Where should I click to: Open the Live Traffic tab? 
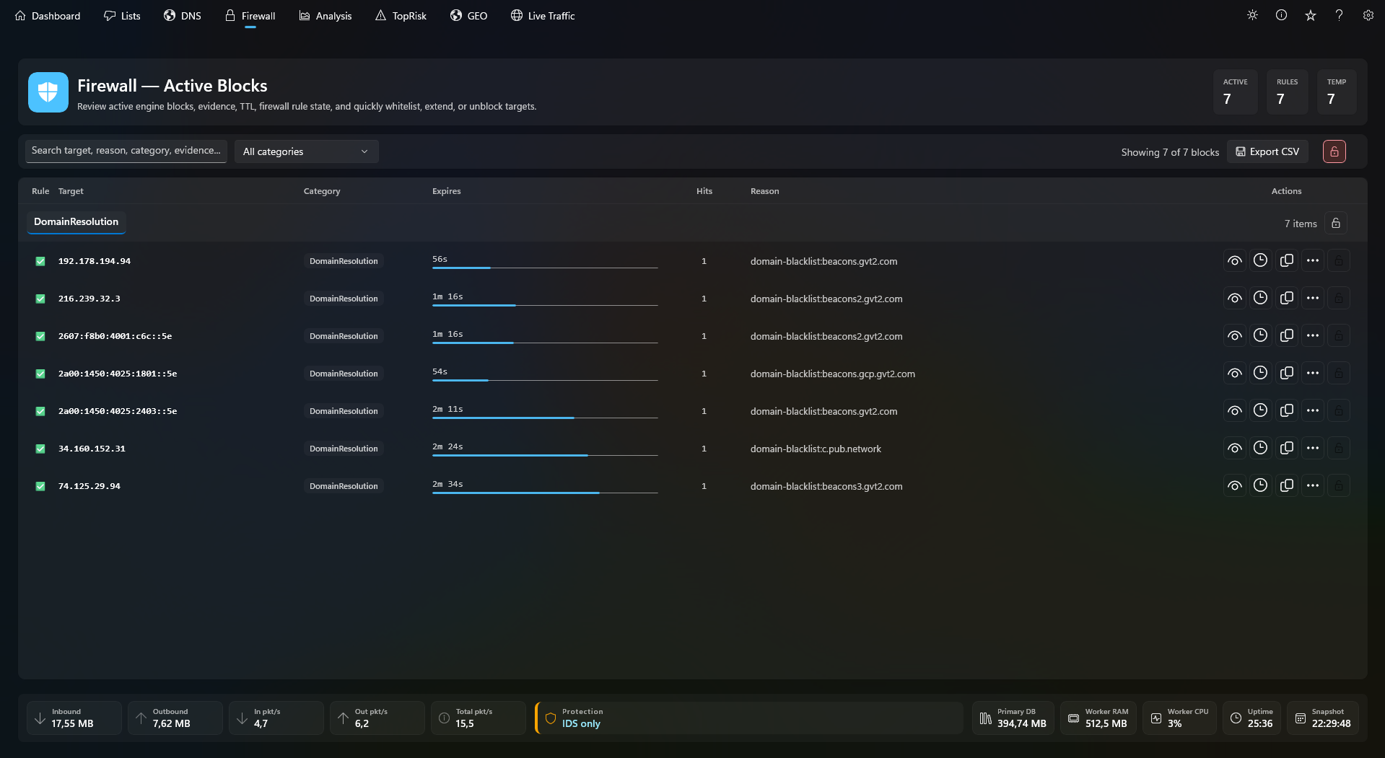tap(543, 16)
